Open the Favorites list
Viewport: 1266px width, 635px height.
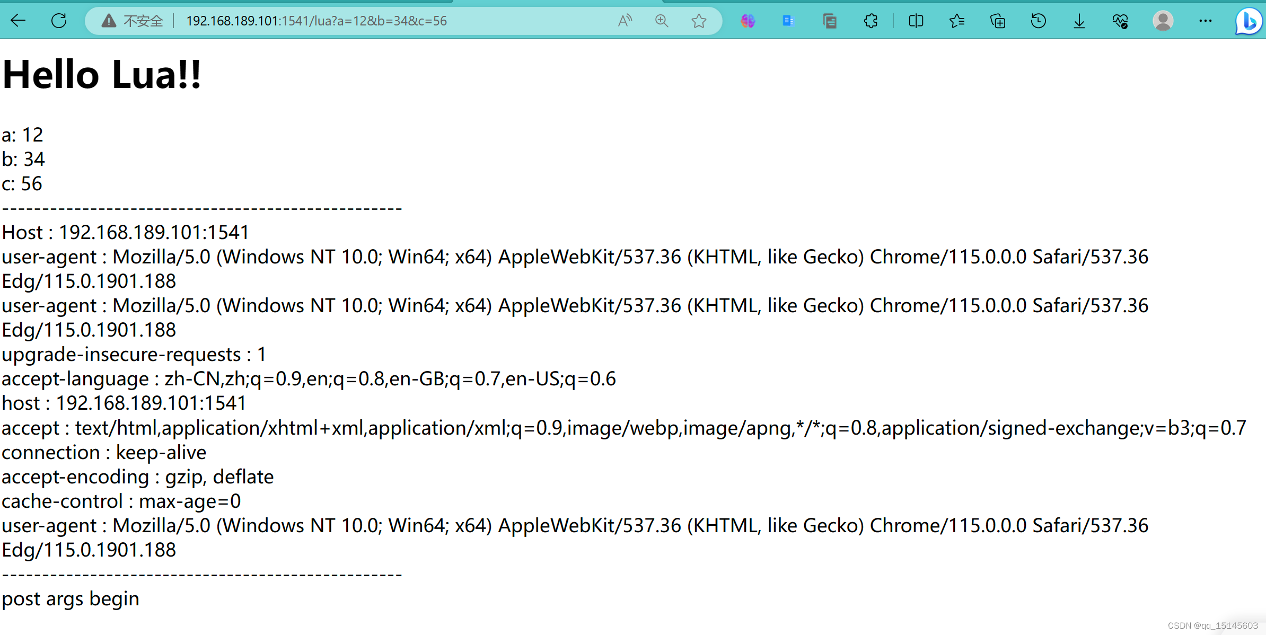coord(956,21)
